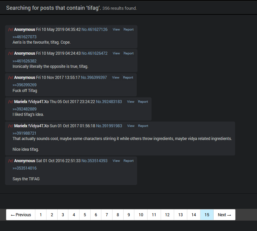The height and width of the screenshot is (231, 257).
Task: Open /v/ board link on 10 May 04:35:42 post
Action: click(x=11, y=30)
